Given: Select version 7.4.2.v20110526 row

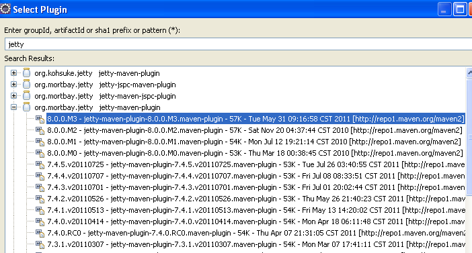Looking at the screenshot, I should click(256, 199).
